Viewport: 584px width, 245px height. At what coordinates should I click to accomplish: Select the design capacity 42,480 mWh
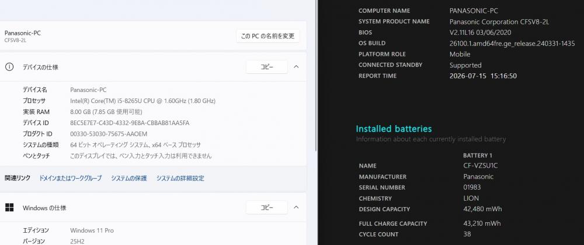pyautogui.click(x=482, y=209)
